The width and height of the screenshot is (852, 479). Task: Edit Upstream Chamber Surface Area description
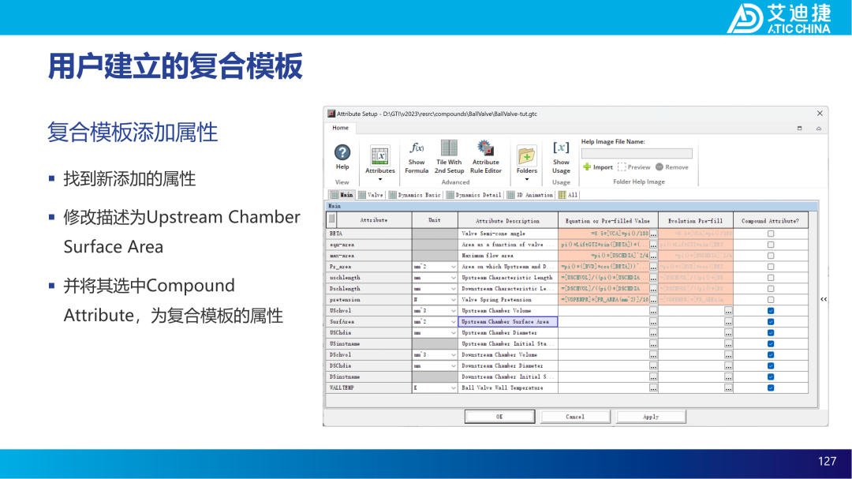507,322
